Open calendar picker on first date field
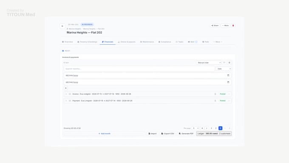Viewport: 289px width, 163px height. [228, 75]
